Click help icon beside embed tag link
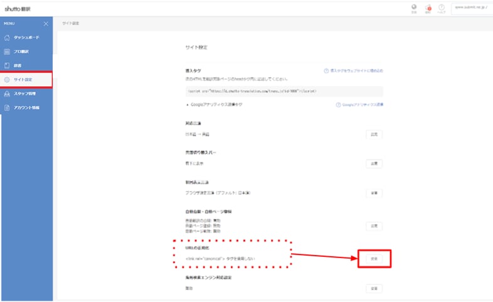The height and width of the screenshot is (302, 493). click(326, 71)
